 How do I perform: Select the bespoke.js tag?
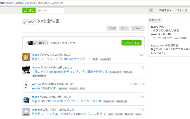115,72
